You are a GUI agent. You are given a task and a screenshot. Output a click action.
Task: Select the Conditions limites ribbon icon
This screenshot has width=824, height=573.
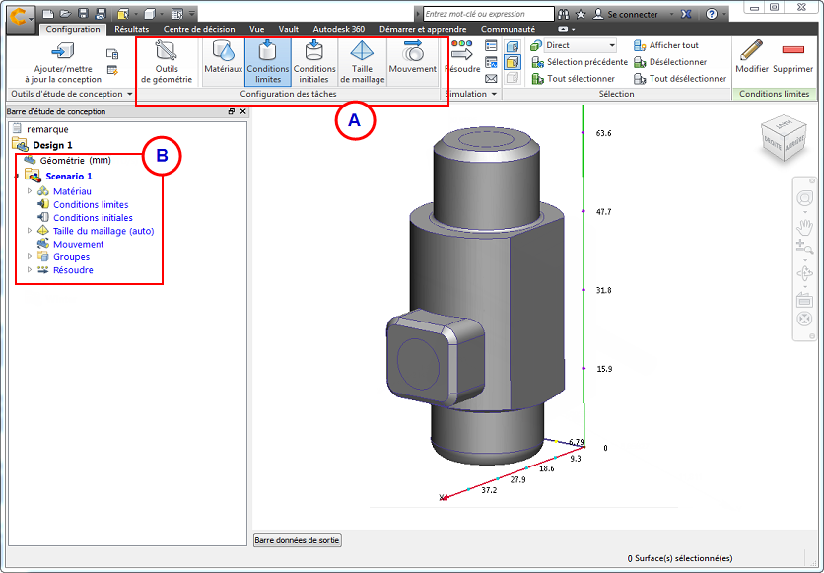267,62
